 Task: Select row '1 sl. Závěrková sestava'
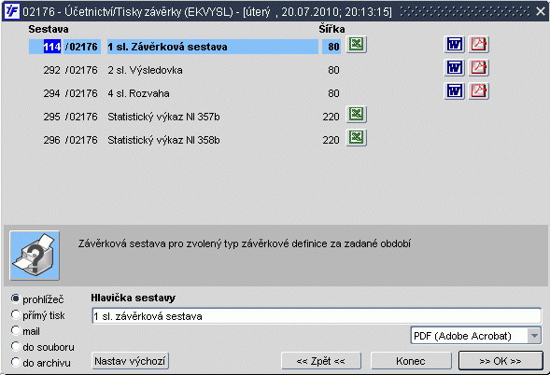(213, 47)
